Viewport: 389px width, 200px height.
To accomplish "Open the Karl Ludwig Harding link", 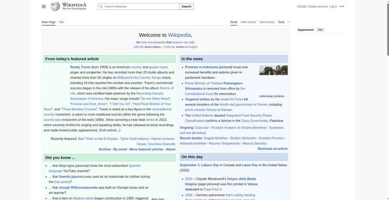I will click(240, 195).
